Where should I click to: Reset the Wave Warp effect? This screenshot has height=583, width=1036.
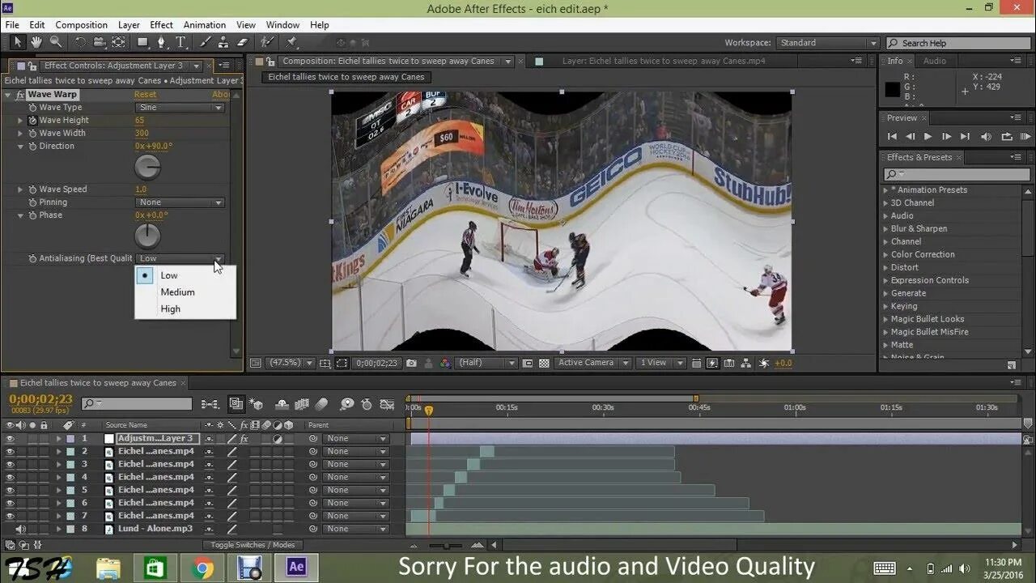pos(145,95)
